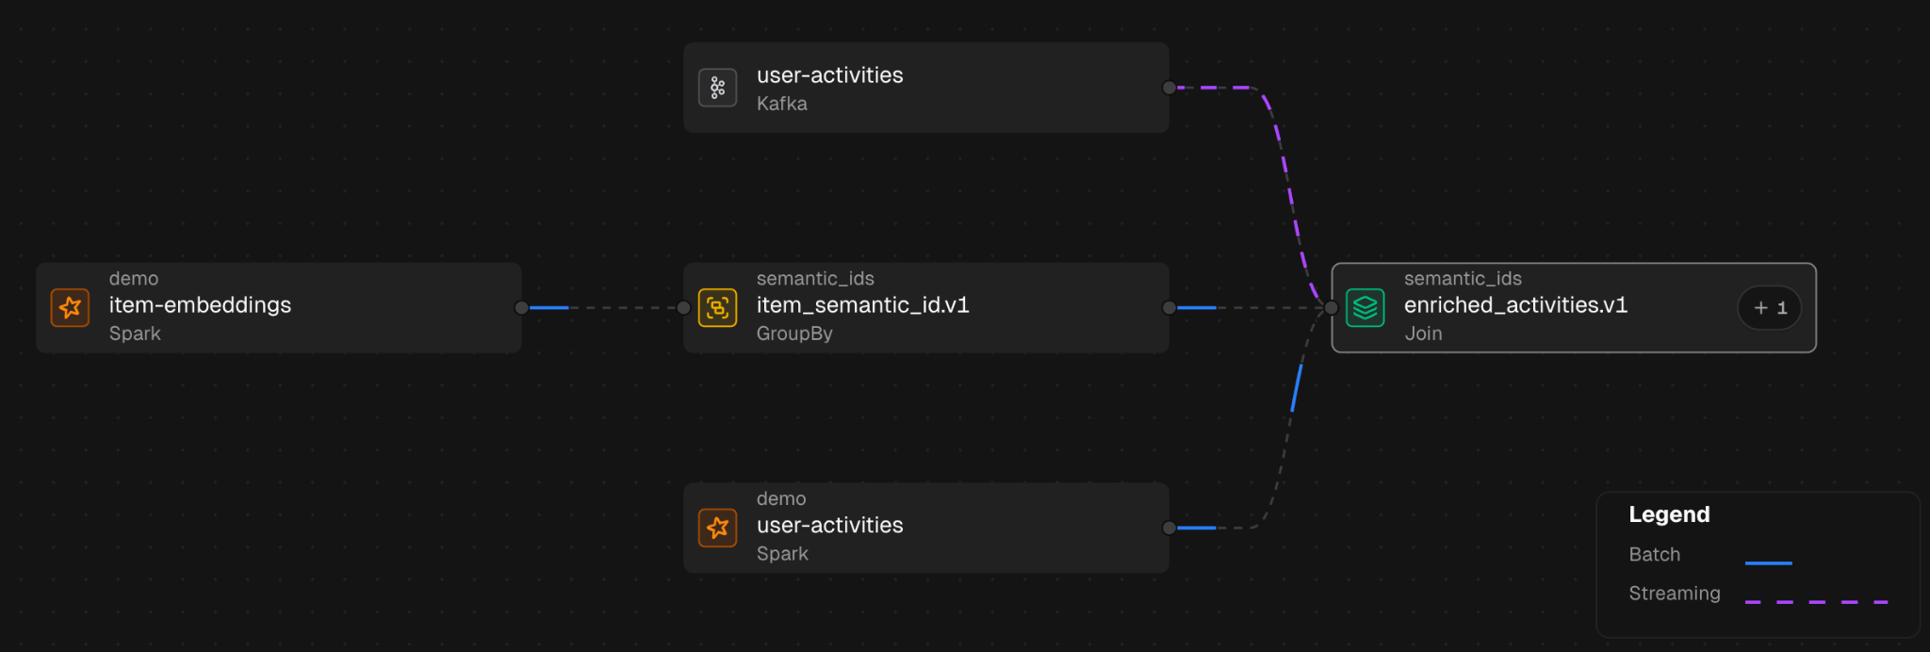Click the output port of the item_semantic_id.v1 node
The height and width of the screenshot is (652, 1930).
pyautogui.click(x=1169, y=307)
